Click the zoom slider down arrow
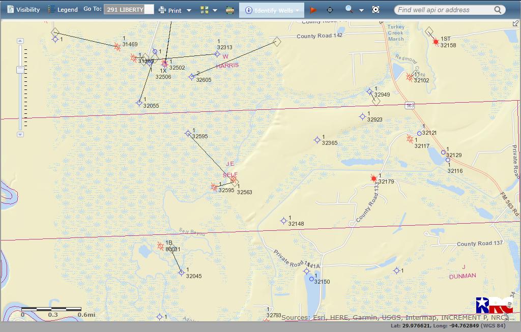 (20, 134)
